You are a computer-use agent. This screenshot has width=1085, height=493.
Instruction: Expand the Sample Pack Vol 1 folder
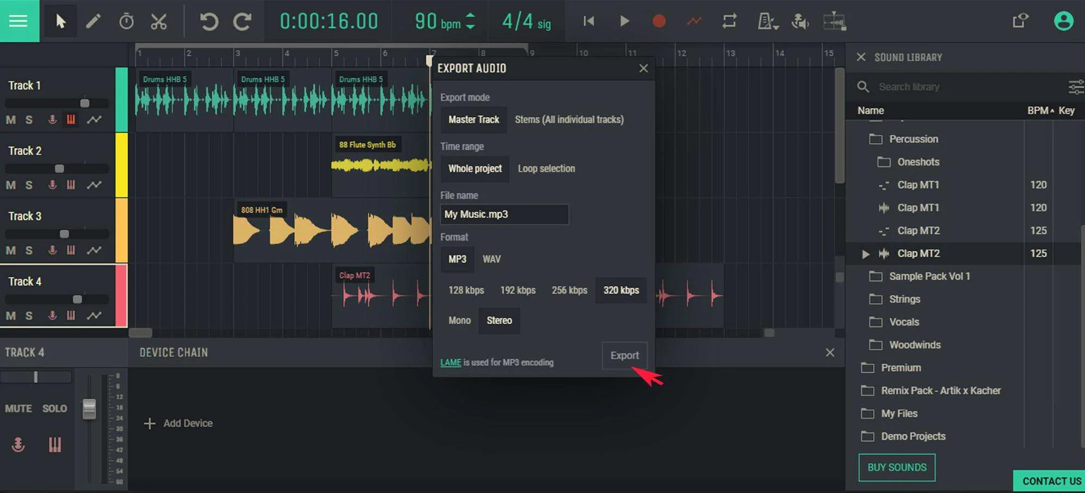[x=919, y=276]
